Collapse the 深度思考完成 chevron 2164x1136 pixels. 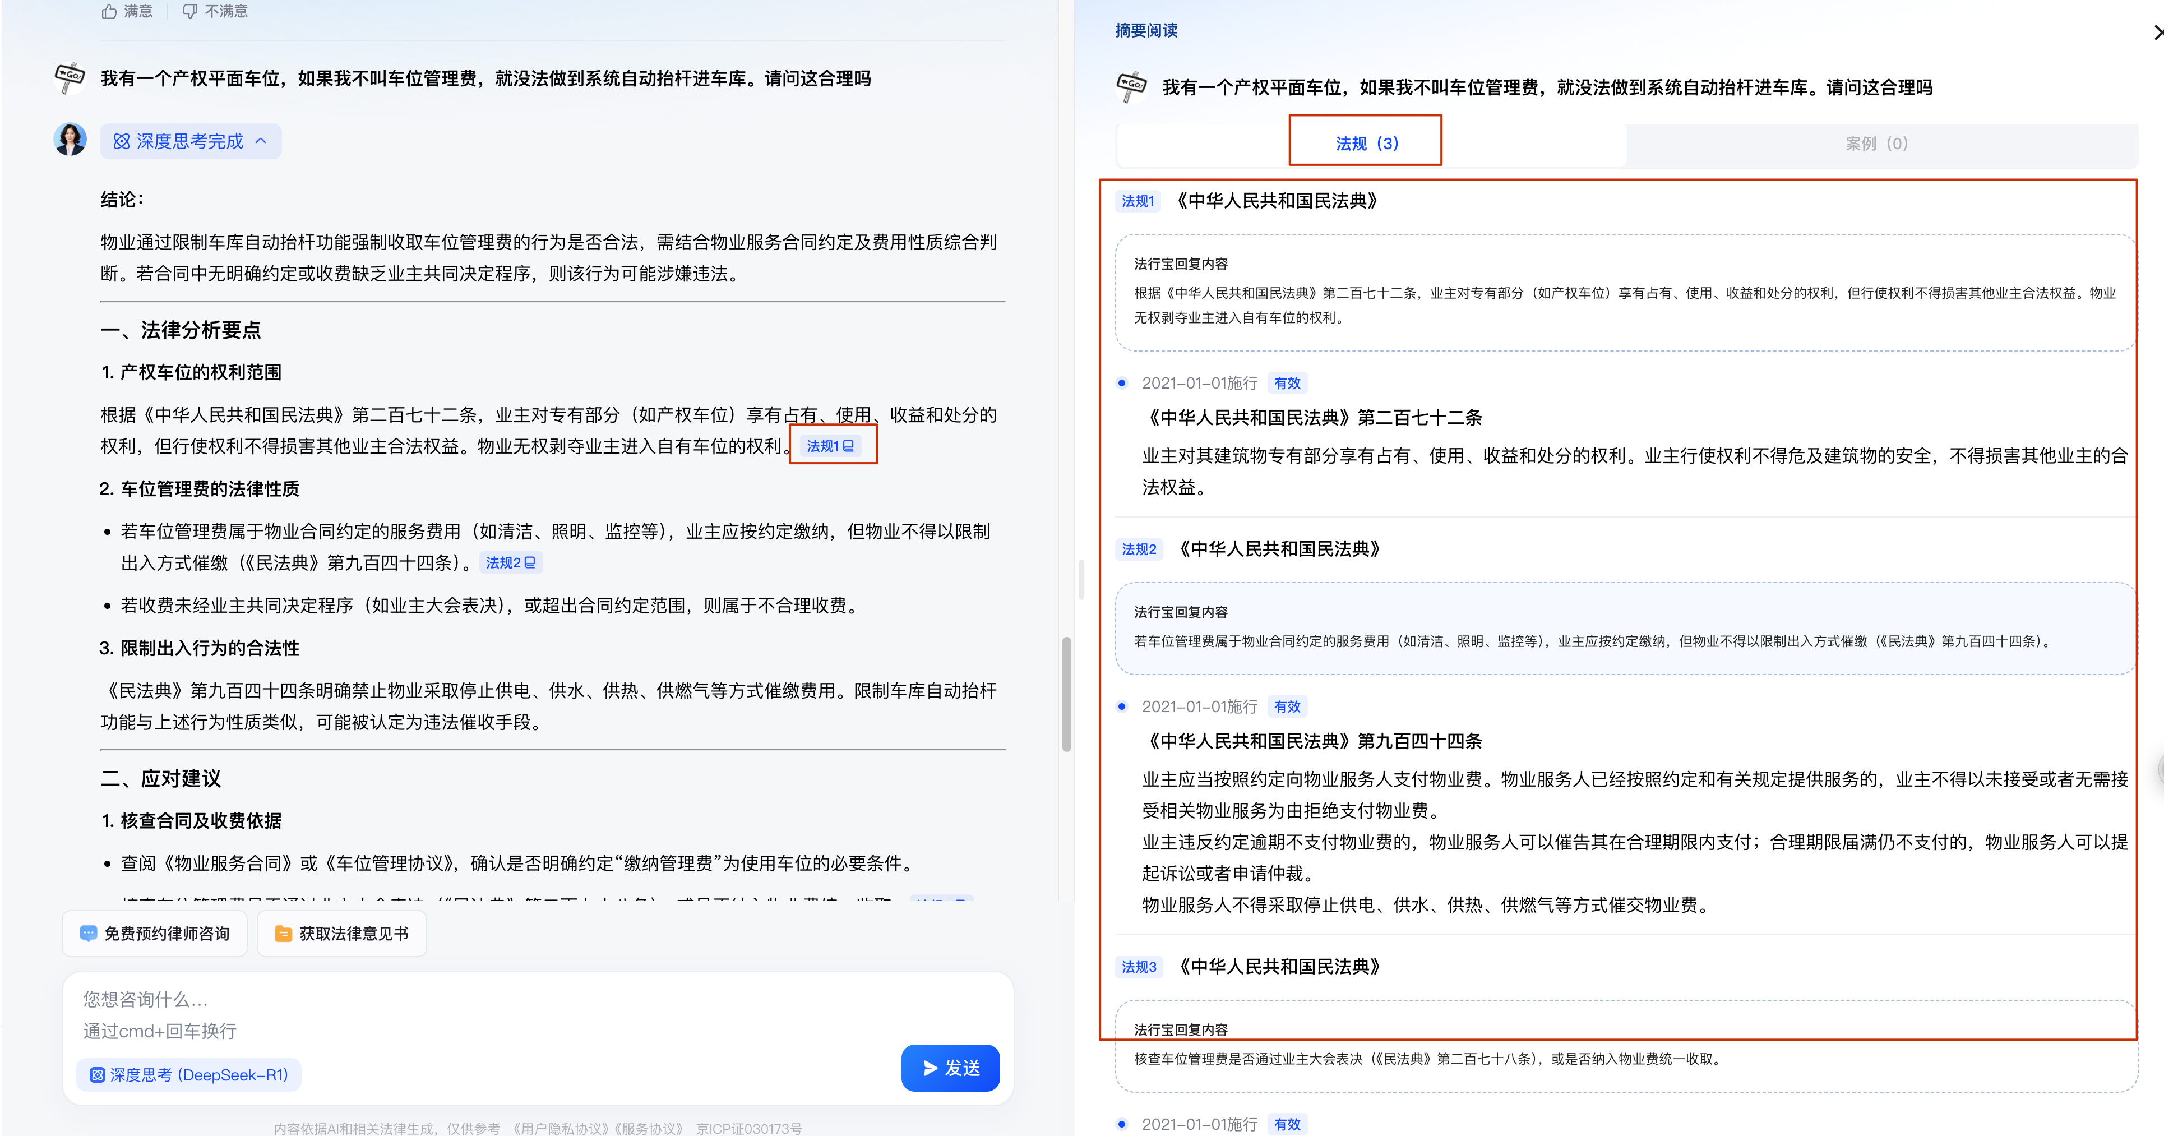point(261,141)
